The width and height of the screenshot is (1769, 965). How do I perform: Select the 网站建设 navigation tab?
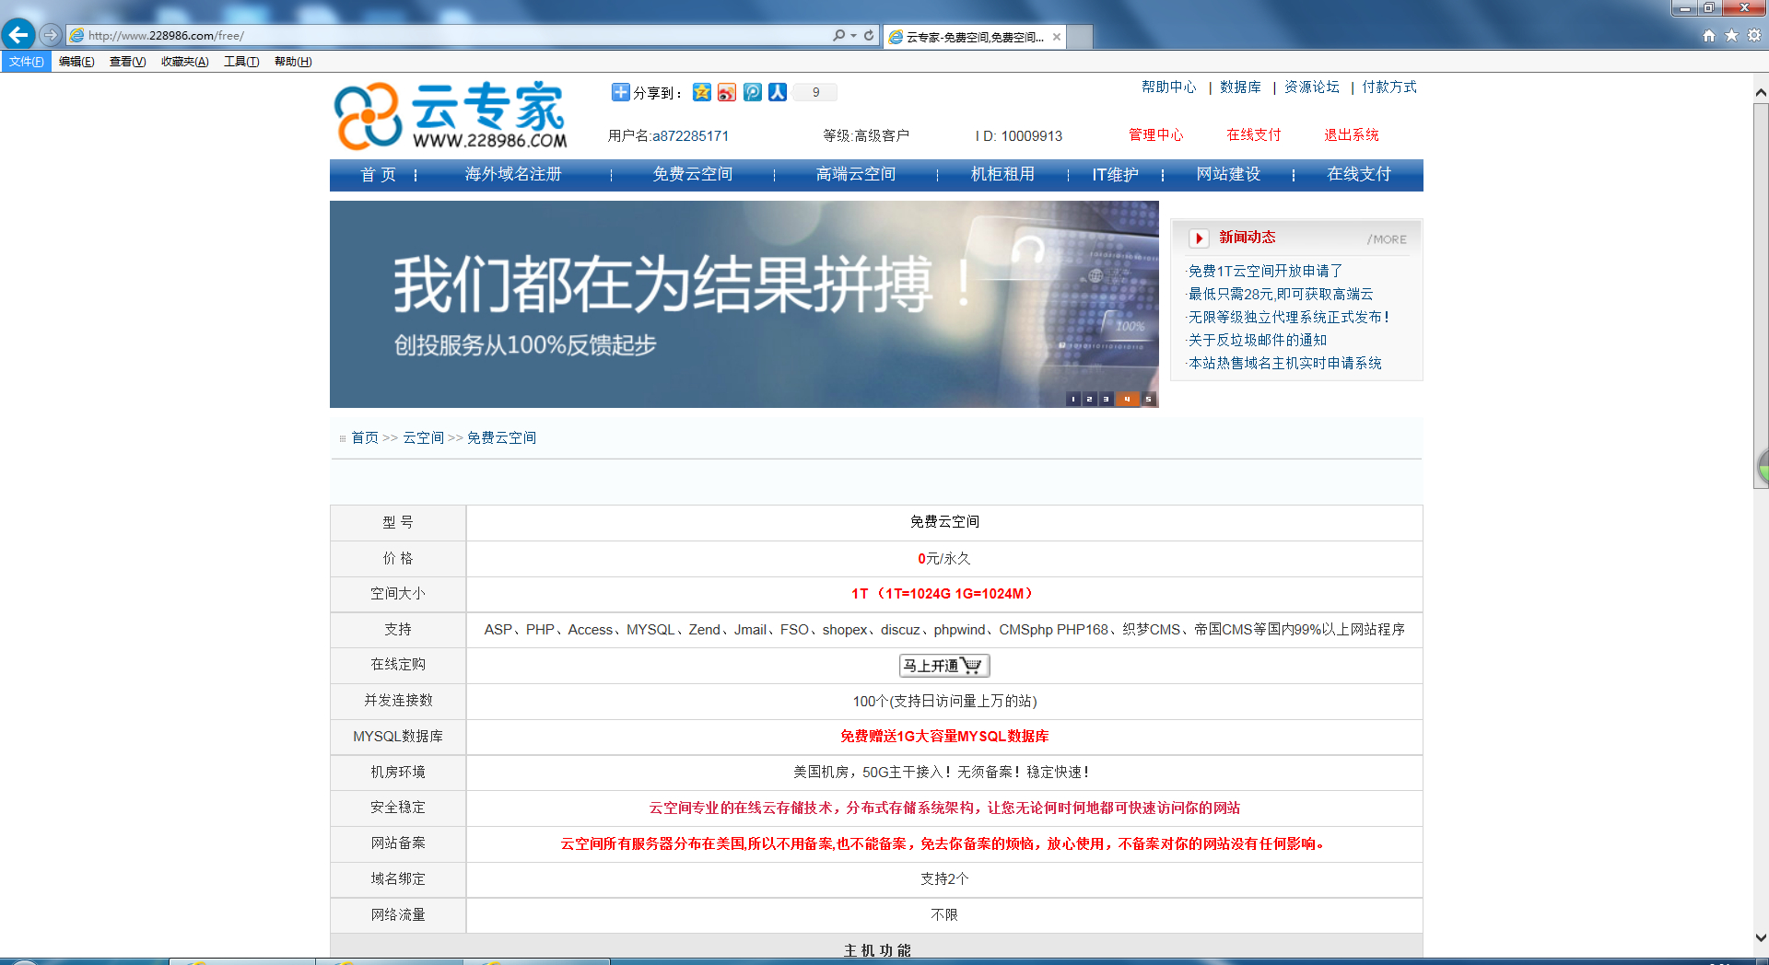1228,175
